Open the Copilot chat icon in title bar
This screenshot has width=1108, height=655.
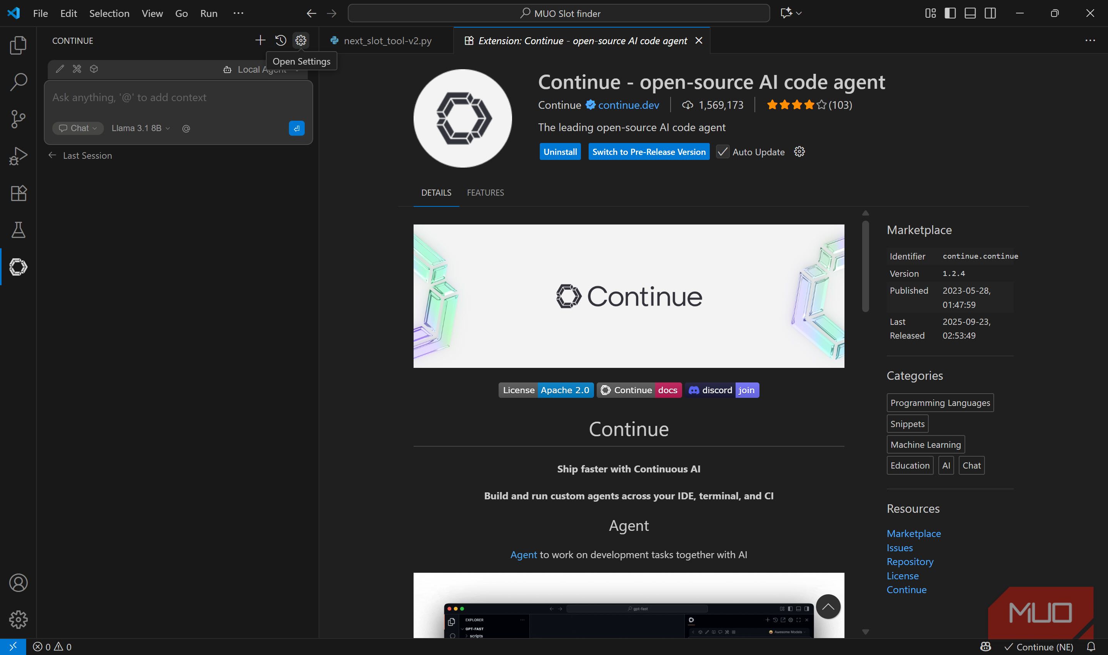(786, 13)
